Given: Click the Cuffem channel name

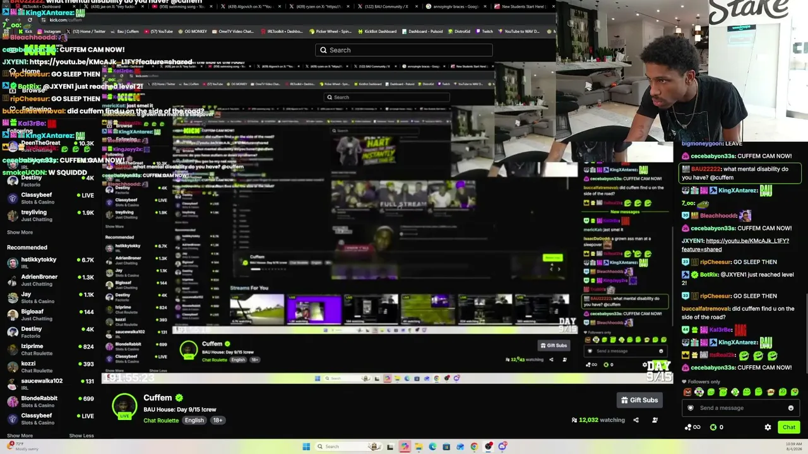Looking at the screenshot, I should coord(157,398).
